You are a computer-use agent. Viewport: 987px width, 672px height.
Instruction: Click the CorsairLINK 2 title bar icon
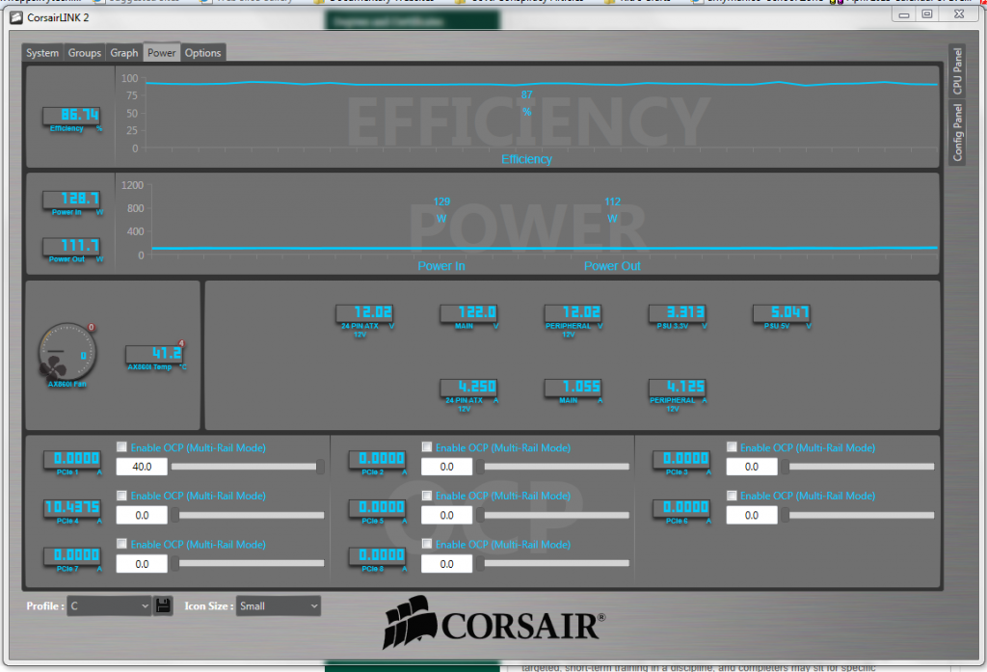click(x=16, y=17)
